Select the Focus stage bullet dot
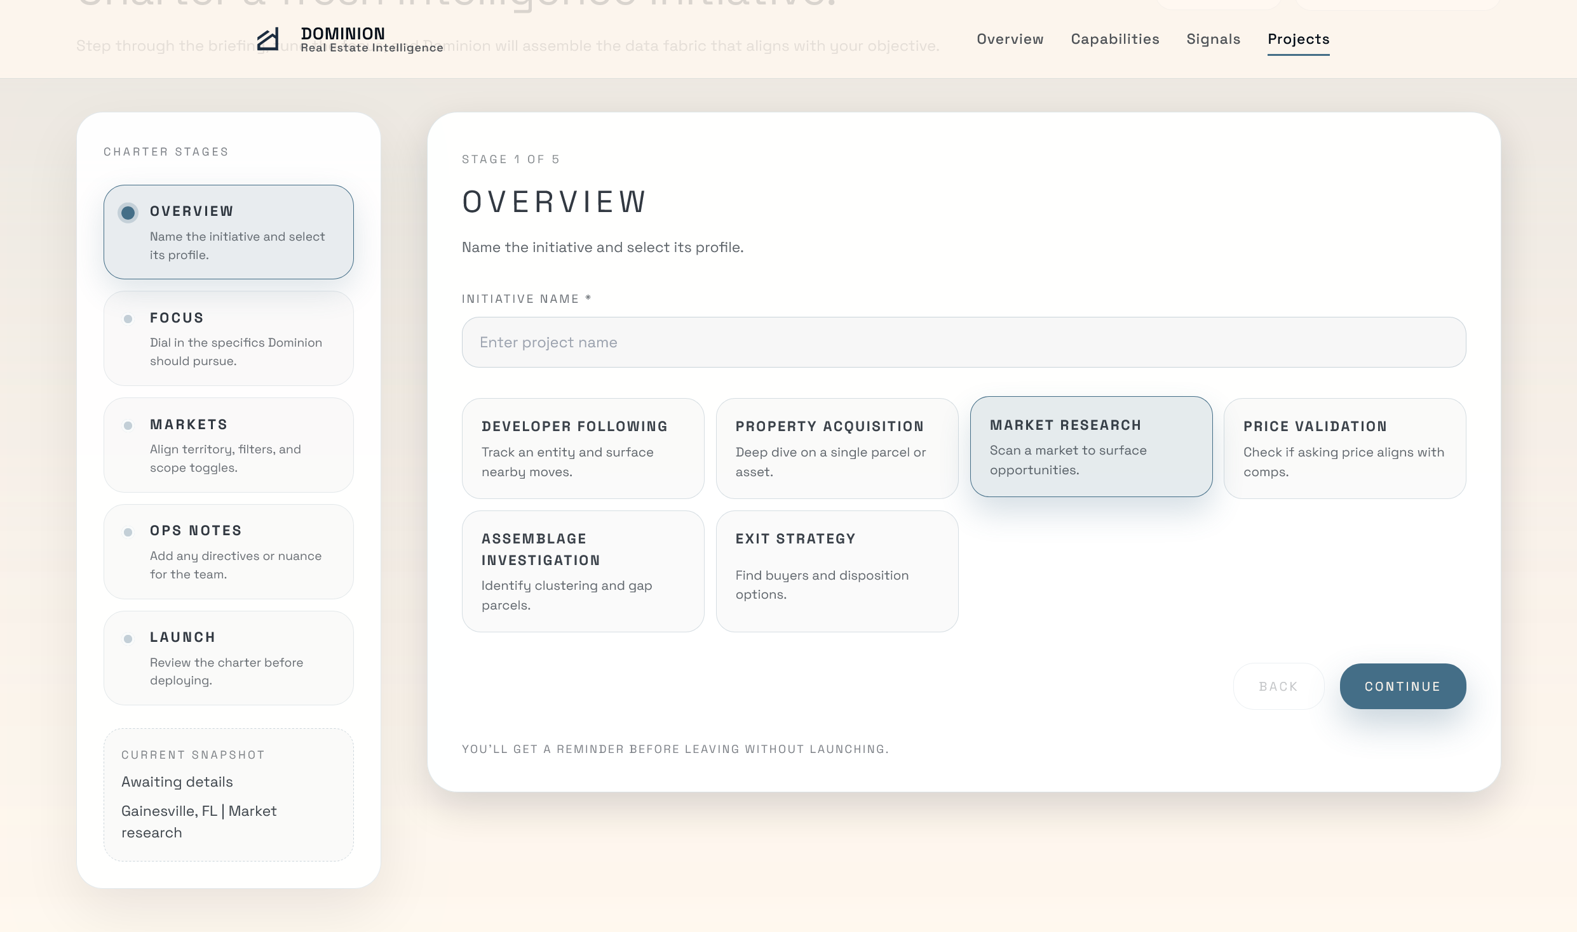This screenshot has width=1577, height=932. [x=128, y=319]
